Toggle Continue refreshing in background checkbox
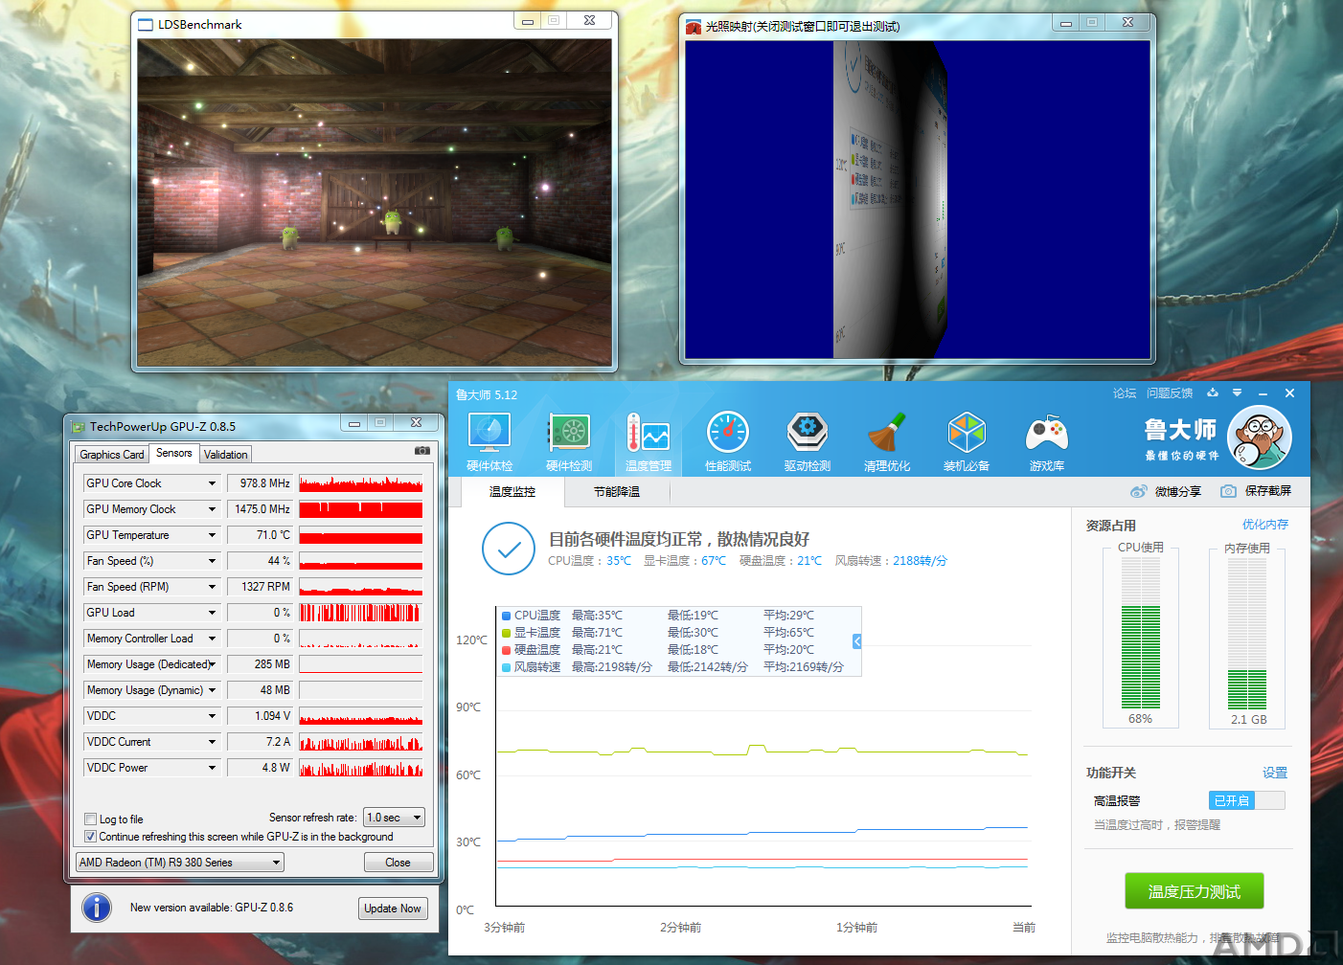This screenshot has height=965, width=1343. click(91, 836)
